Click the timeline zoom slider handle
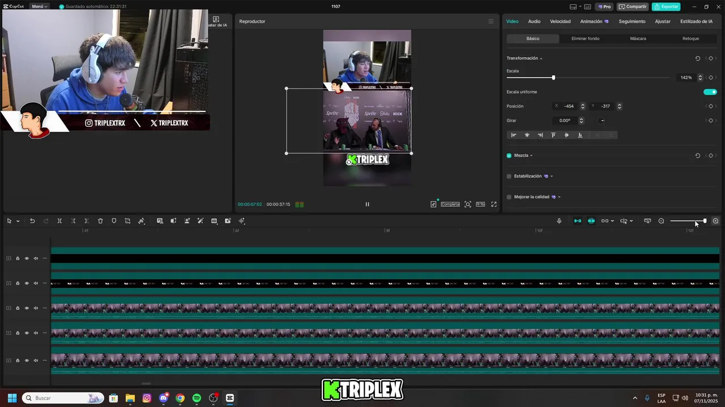 pyautogui.click(x=705, y=221)
